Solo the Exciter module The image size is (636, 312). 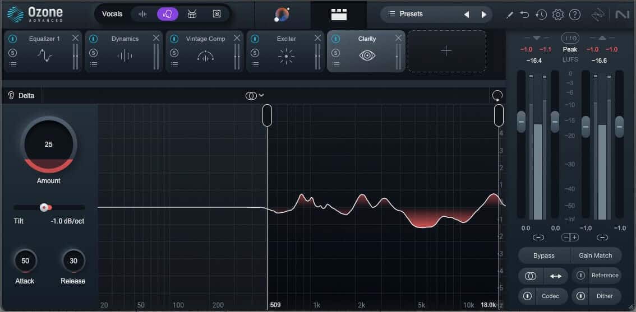[x=255, y=53]
